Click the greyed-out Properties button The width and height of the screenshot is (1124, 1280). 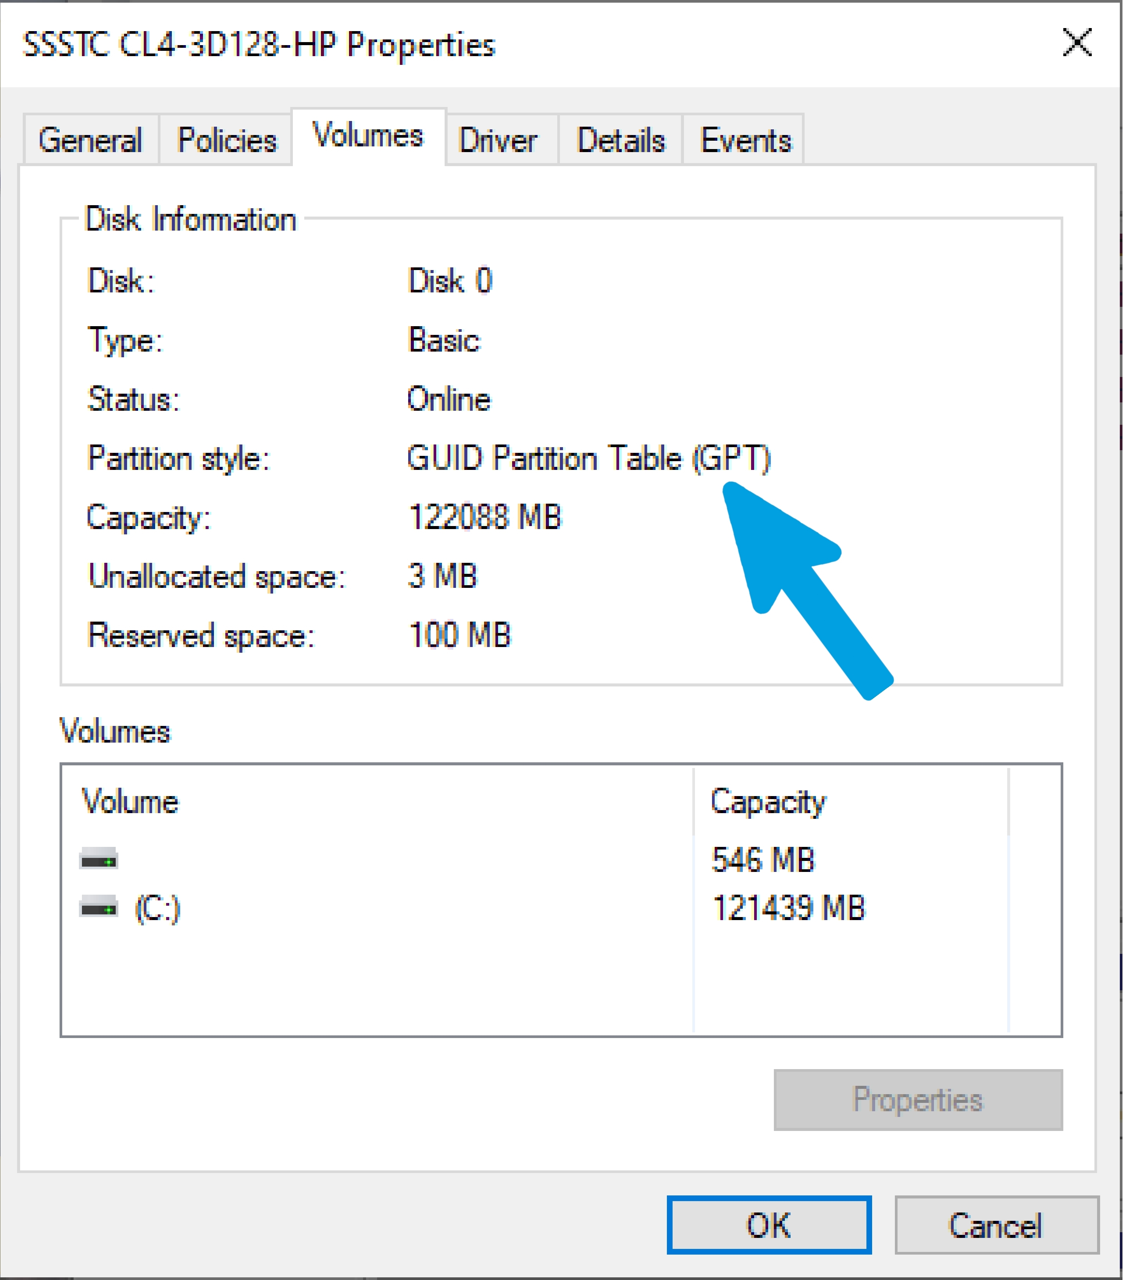pos(918,1099)
